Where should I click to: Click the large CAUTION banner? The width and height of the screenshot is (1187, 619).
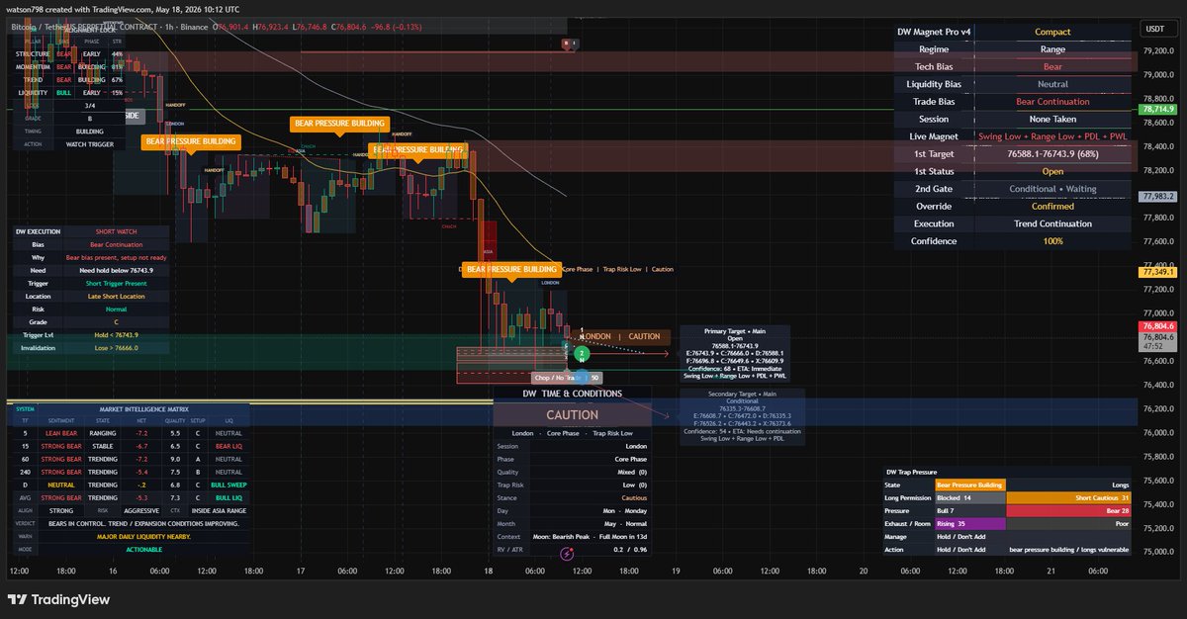[x=572, y=415]
